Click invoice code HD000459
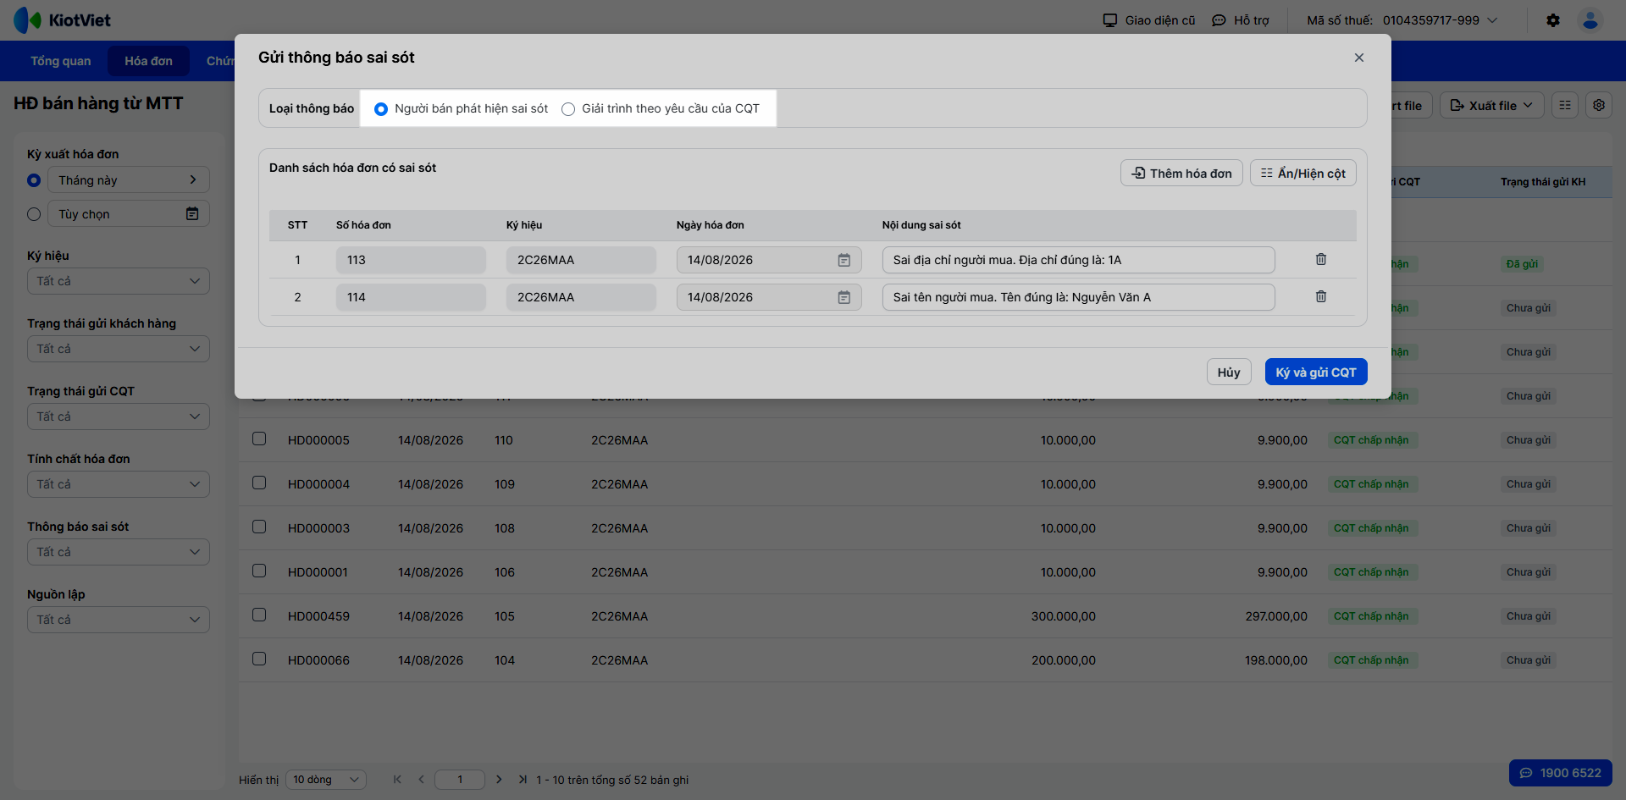Screen dimensions: 1626x800 318,616
